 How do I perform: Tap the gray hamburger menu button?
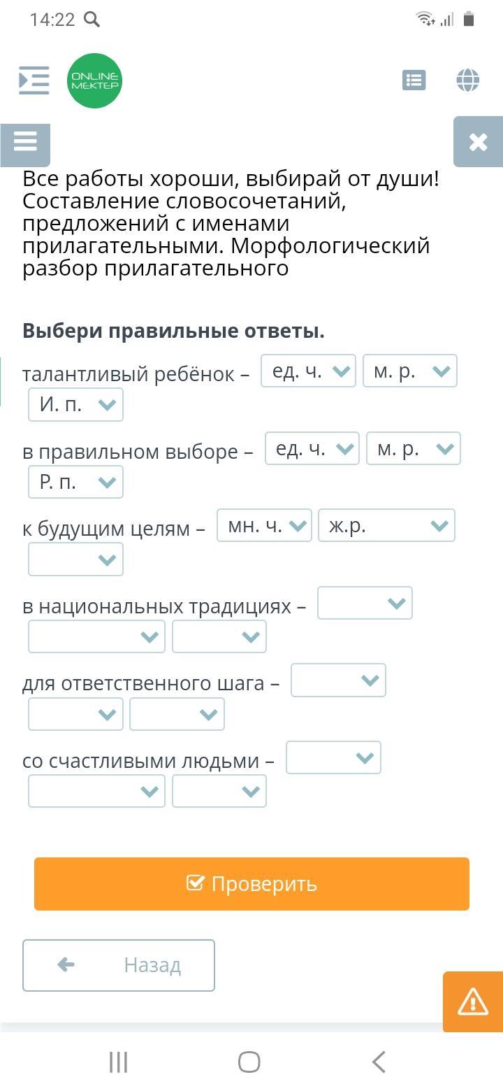point(25,143)
